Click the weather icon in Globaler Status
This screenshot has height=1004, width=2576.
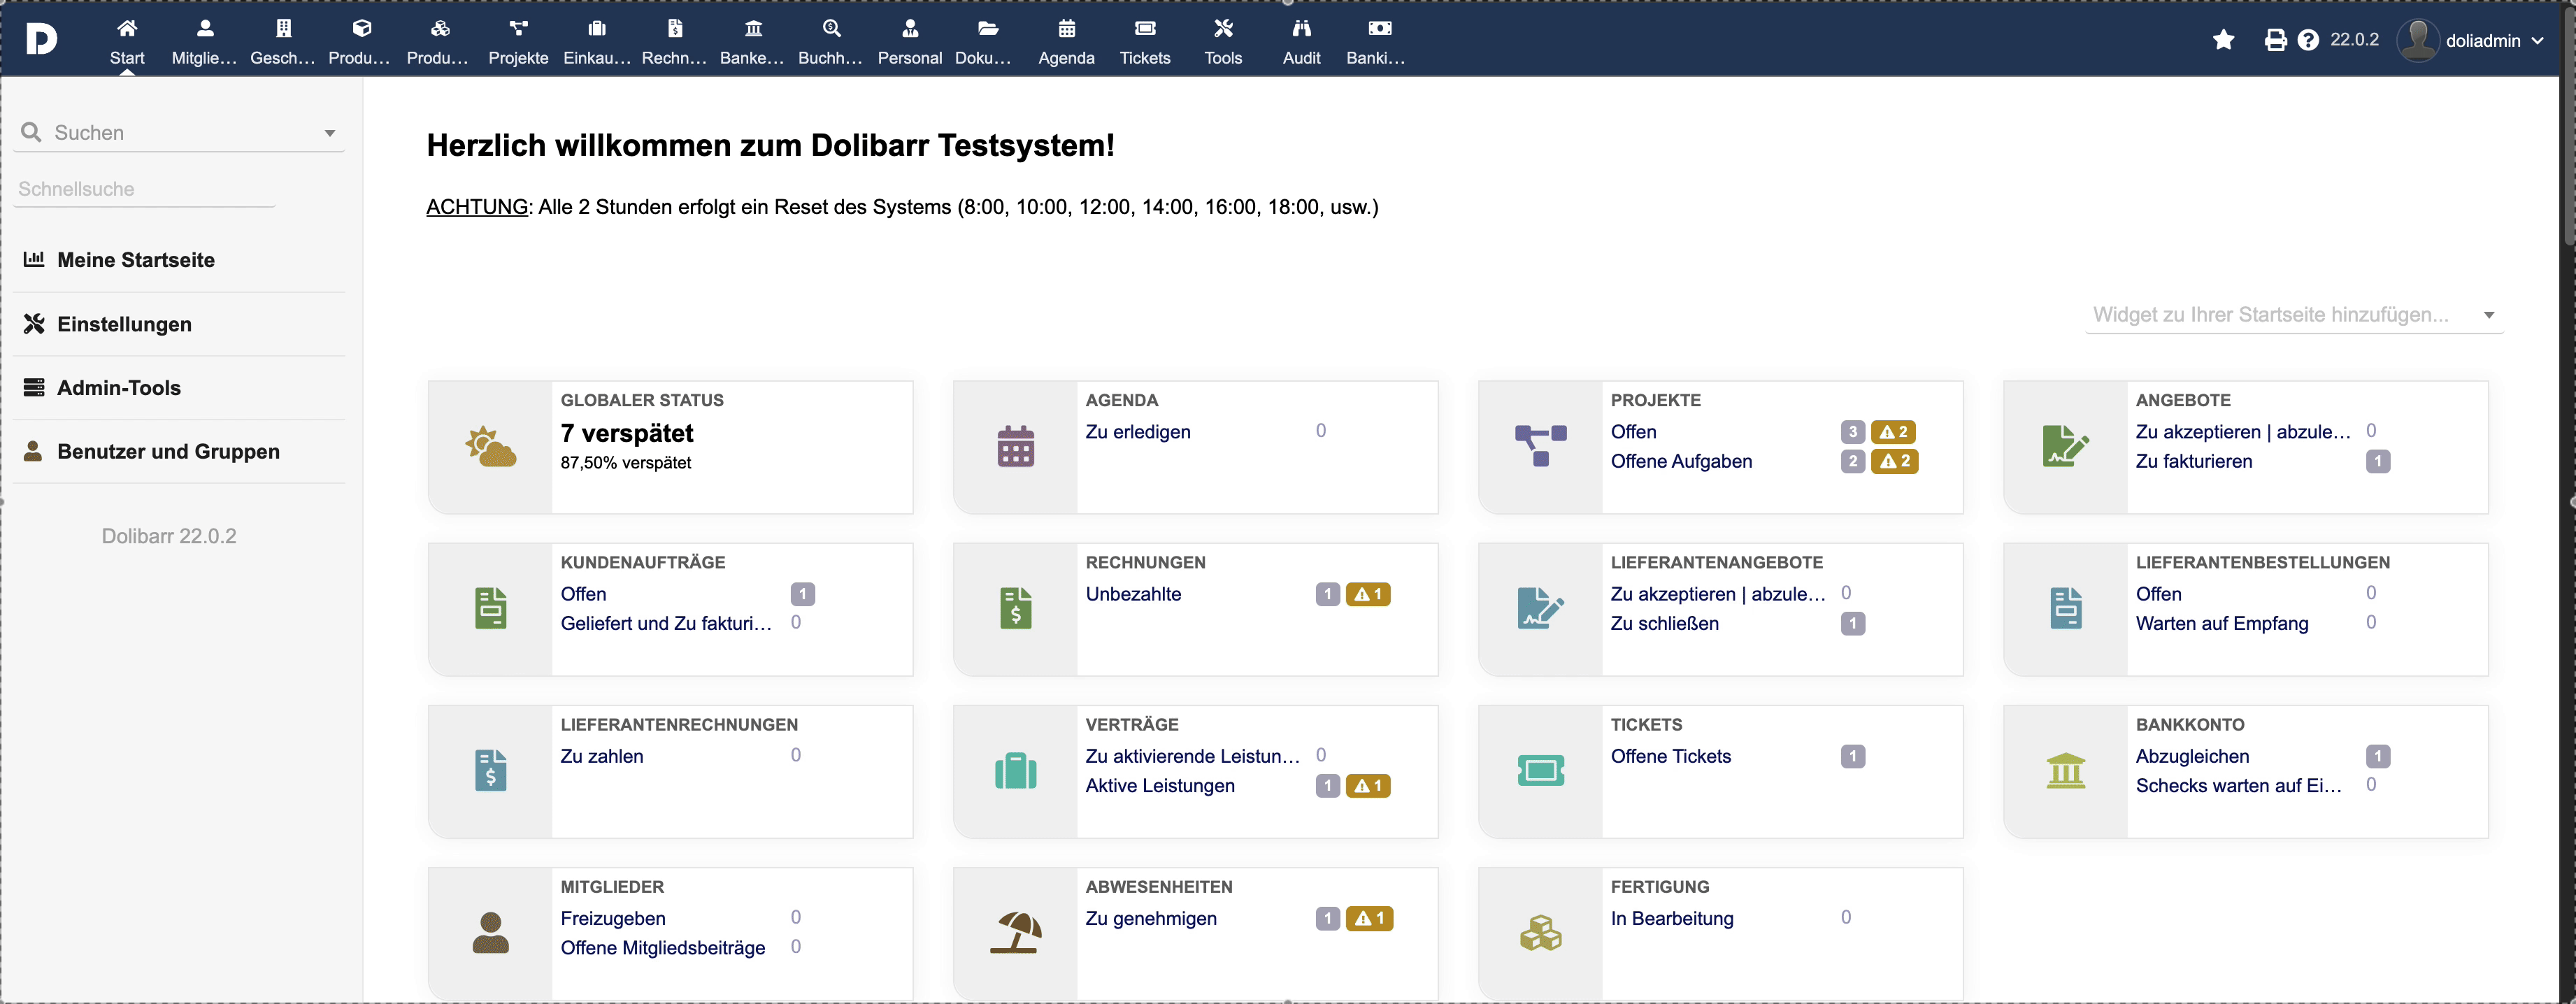click(490, 446)
